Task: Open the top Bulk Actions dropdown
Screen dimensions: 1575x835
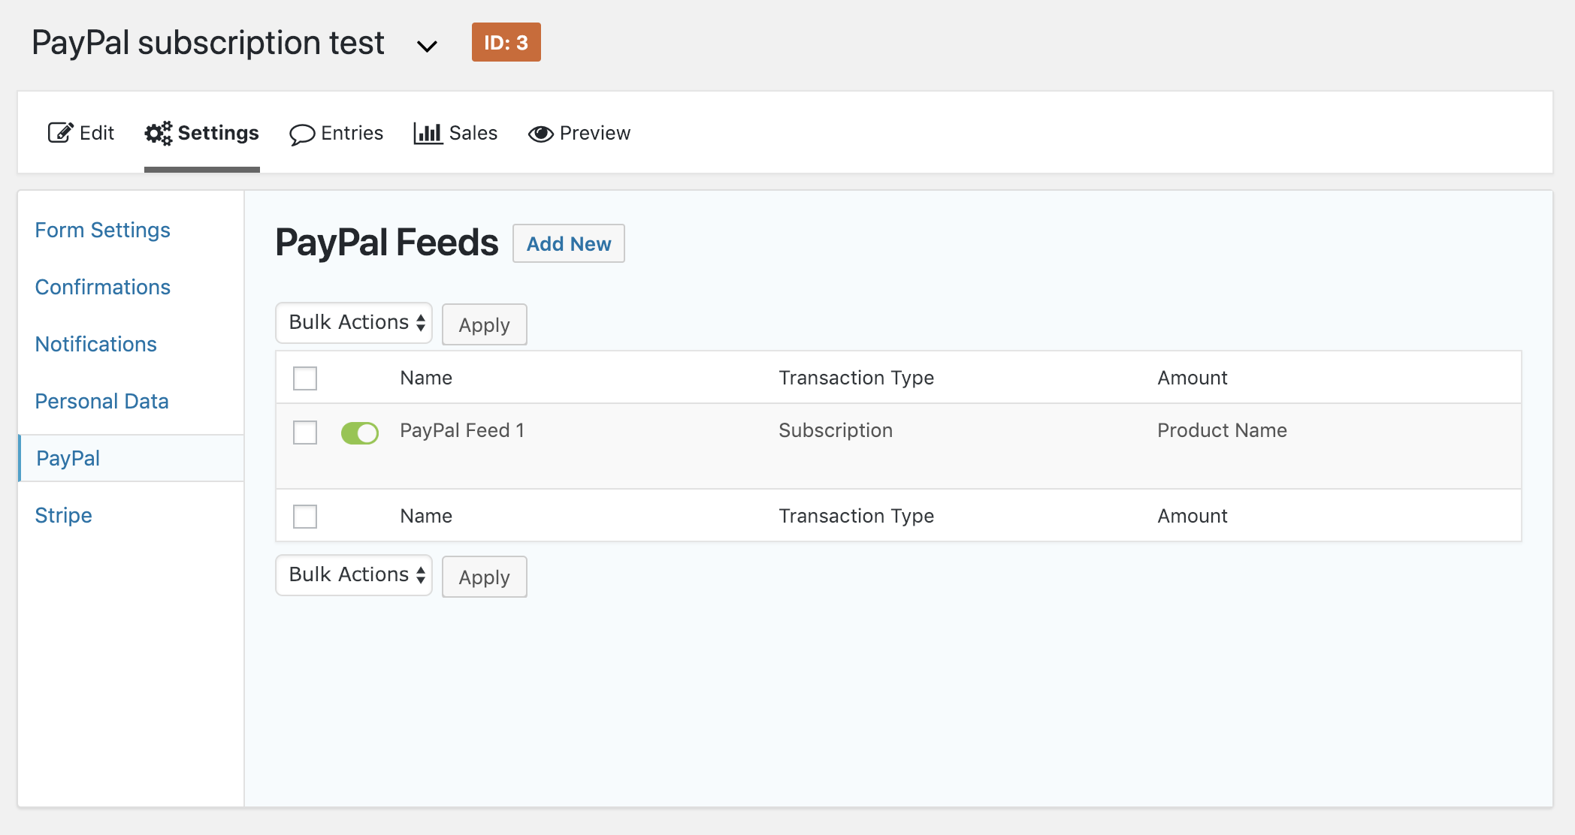Action: (x=354, y=323)
